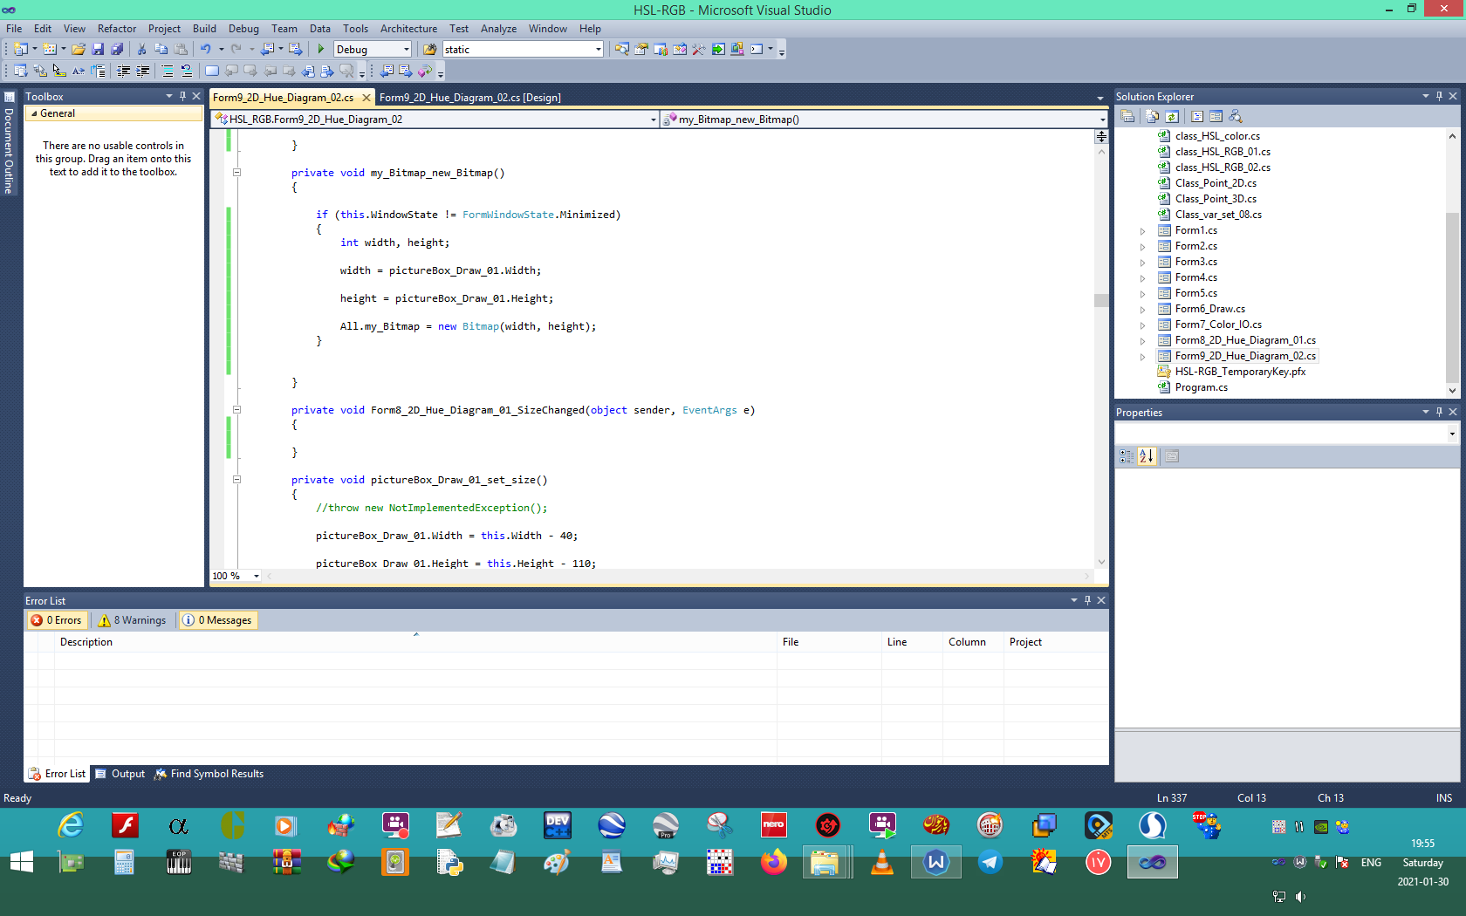Click View Designer icon in Solution Explorer
The height and width of the screenshot is (916, 1466).
click(x=1216, y=116)
